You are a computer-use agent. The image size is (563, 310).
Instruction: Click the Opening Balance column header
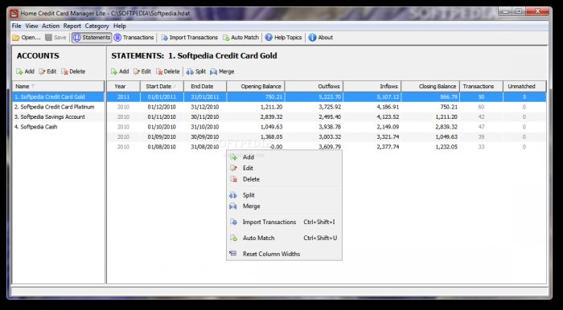coord(256,87)
